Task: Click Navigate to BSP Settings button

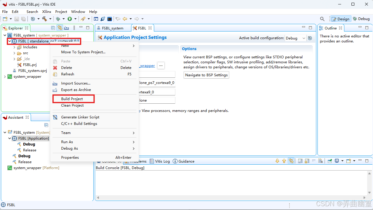Action: [x=206, y=75]
